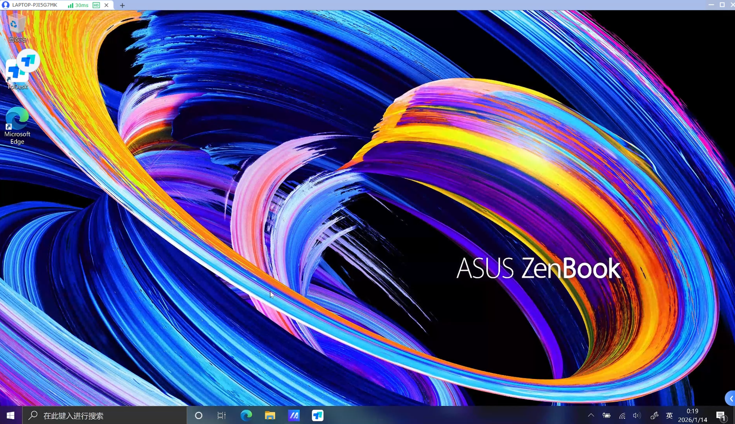Toggle the HD quality indicator
Image resolution: width=735 pixels, height=424 pixels.
[96, 5]
